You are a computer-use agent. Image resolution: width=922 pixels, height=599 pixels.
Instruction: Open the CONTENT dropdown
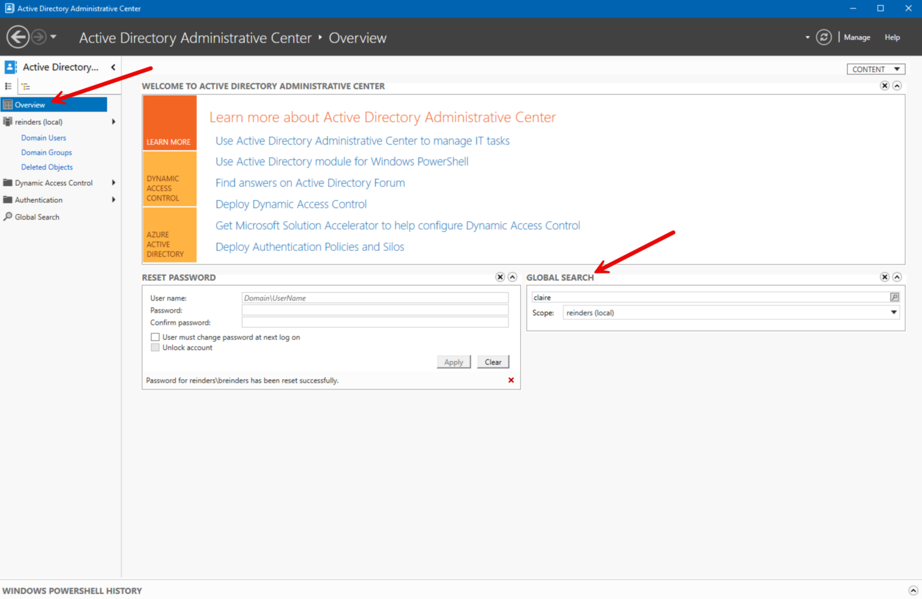coord(875,68)
